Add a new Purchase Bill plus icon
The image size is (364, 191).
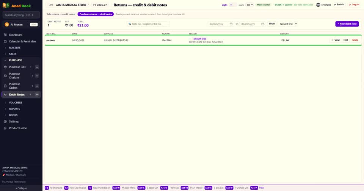pos(37,67)
